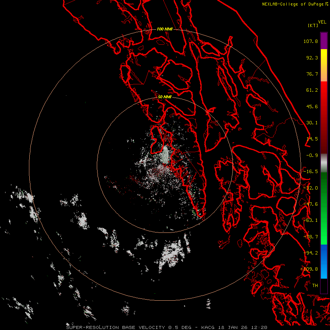Select the -94.2 velocity scale value

click(x=311, y=253)
